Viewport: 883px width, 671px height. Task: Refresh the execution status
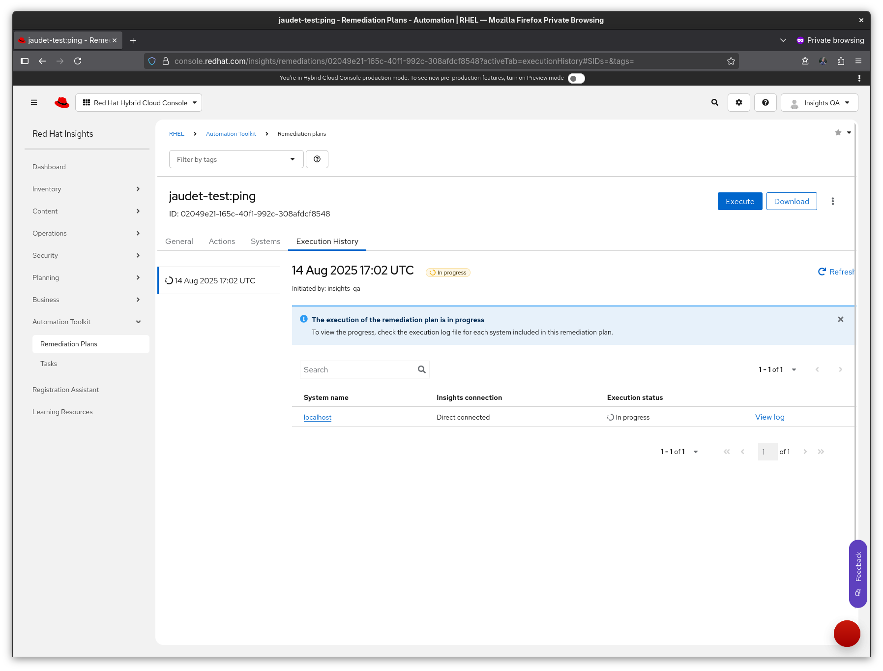[x=836, y=272]
